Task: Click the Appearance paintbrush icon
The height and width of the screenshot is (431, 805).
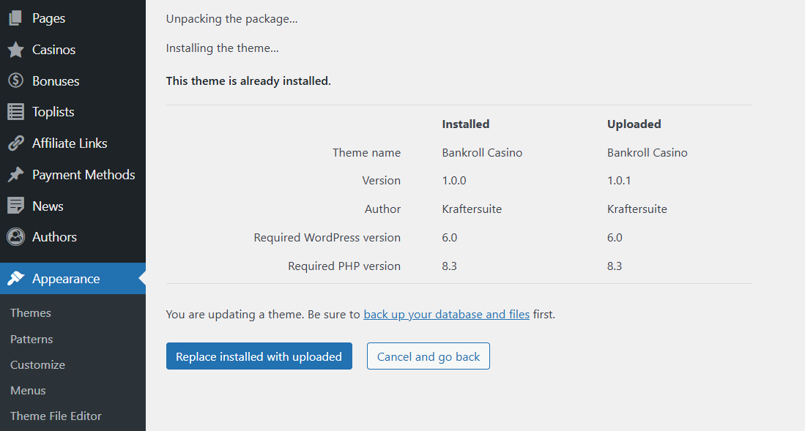Action: pos(15,279)
